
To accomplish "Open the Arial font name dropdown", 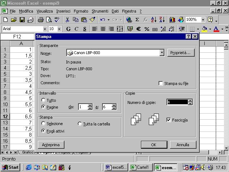I will point(45,29).
